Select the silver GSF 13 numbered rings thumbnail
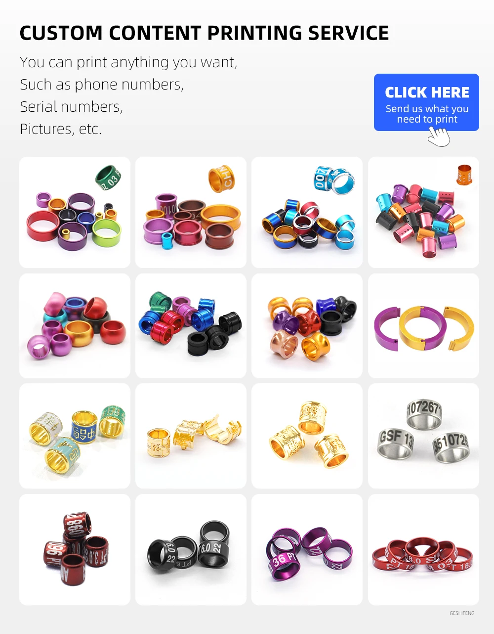The width and height of the screenshot is (494, 634). 423,436
